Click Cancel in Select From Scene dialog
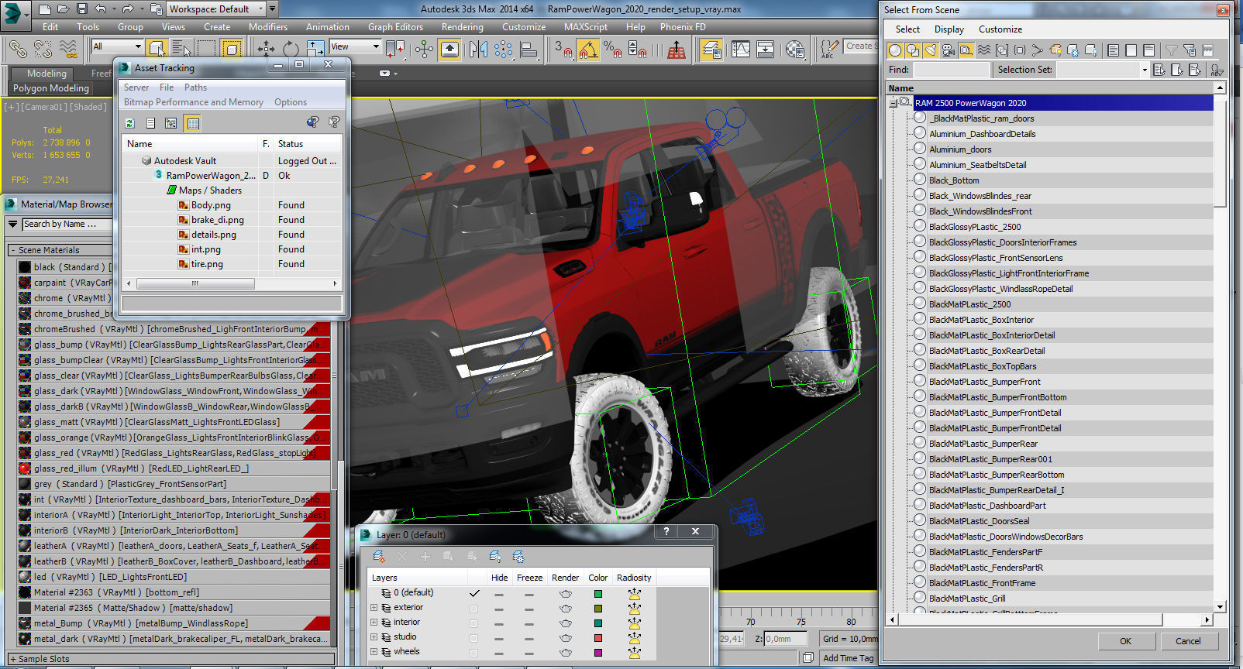Image resolution: width=1243 pixels, height=669 pixels. [x=1188, y=641]
